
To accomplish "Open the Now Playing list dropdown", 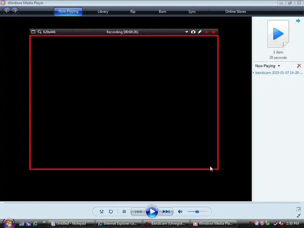I will coord(267,66).
